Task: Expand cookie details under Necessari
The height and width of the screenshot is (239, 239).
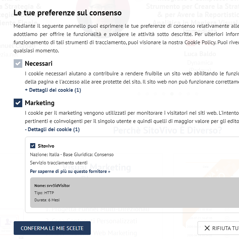Action: pyautogui.click(x=53, y=90)
